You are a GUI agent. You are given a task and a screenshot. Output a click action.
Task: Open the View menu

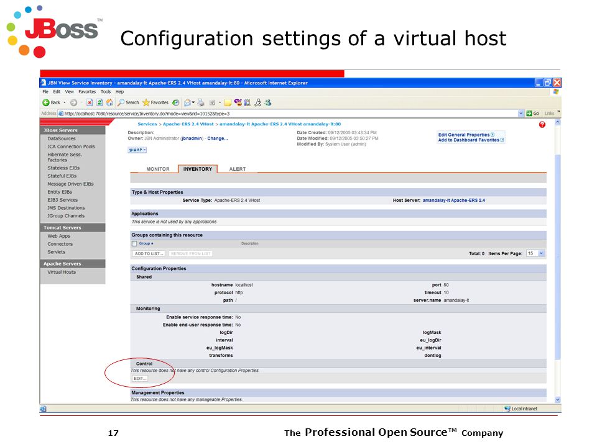tap(69, 92)
